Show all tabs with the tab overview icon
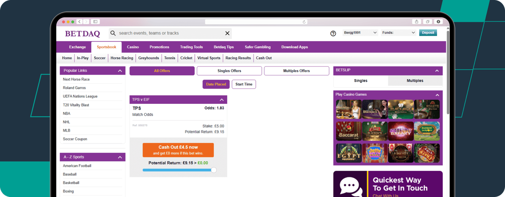Screen dimensions: 505x197 coord(428,22)
